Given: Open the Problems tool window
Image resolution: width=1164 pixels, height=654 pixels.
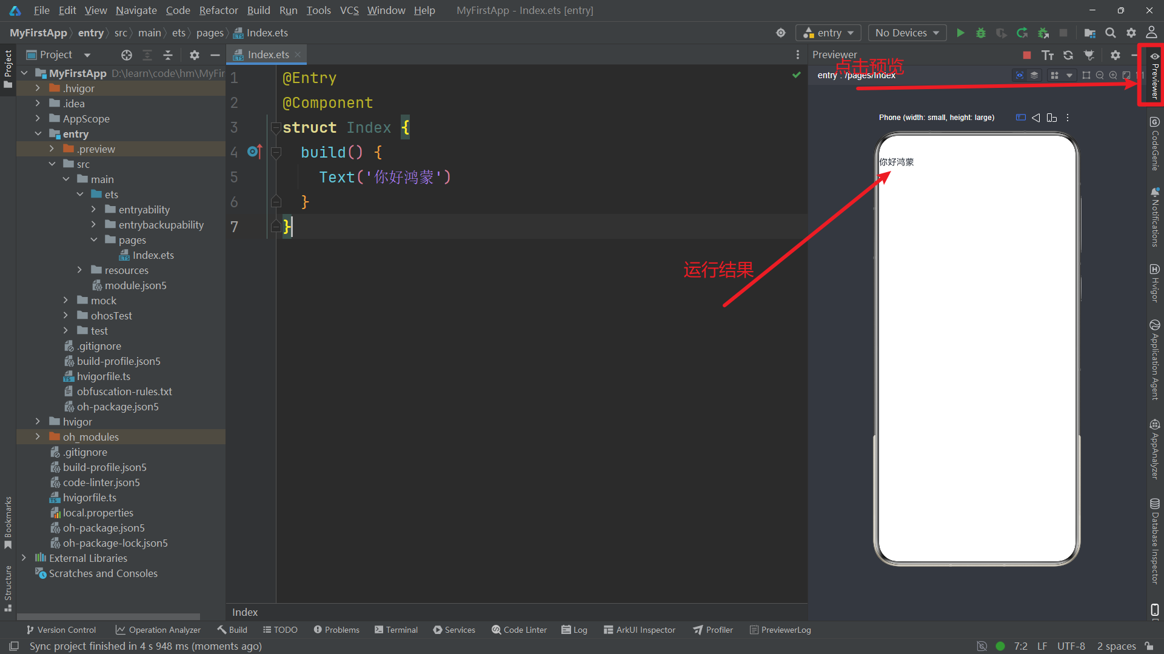Looking at the screenshot, I should pyautogui.click(x=336, y=630).
